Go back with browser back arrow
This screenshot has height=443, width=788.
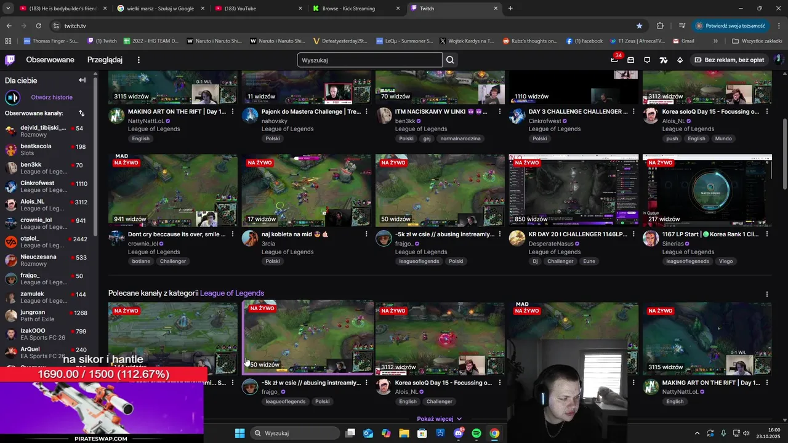pyautogui.click(x=9, y=26)
